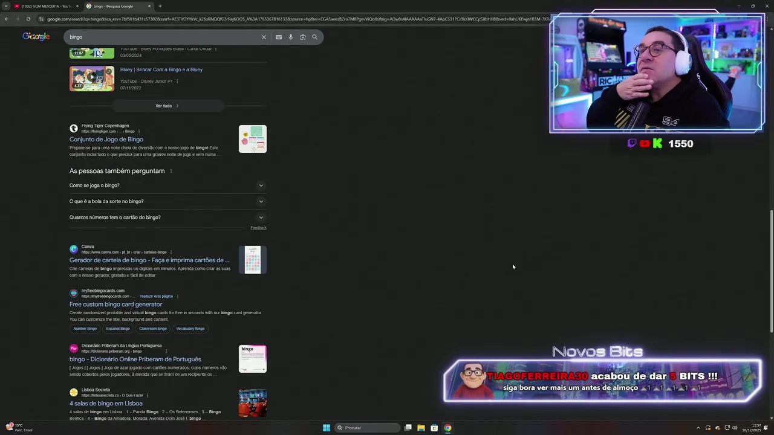Open Canva Gerador de cartela de bingo result
The width and height of the screenshot is (774, 435).
point(149,260)
